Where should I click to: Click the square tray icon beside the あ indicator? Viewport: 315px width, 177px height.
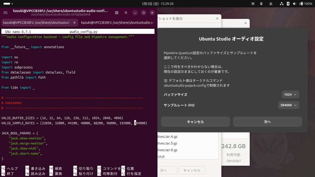click(x=261, y=4)
